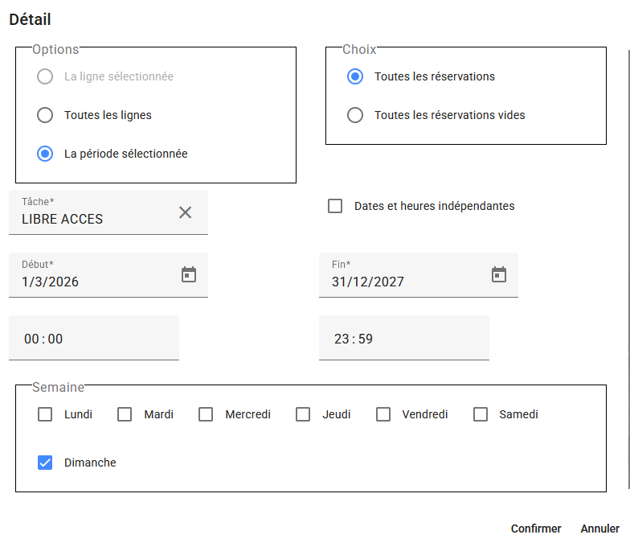This screenshot has width=630, height=543.
Task: Enable the Samedi checkbox
Action: 481,414
